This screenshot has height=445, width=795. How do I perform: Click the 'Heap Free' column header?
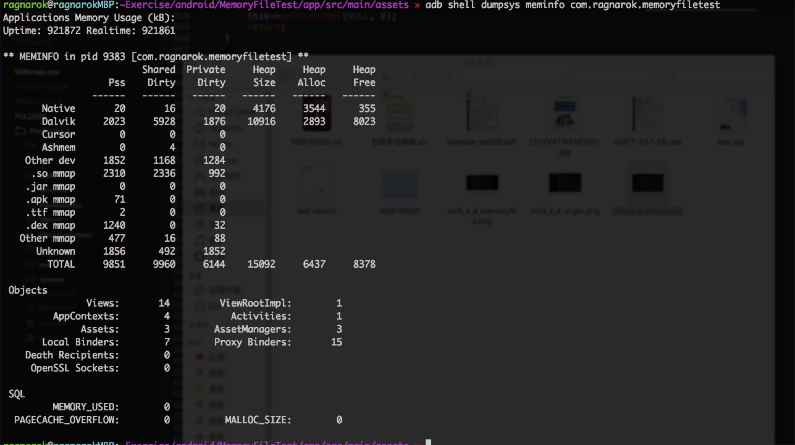(364, 76)
